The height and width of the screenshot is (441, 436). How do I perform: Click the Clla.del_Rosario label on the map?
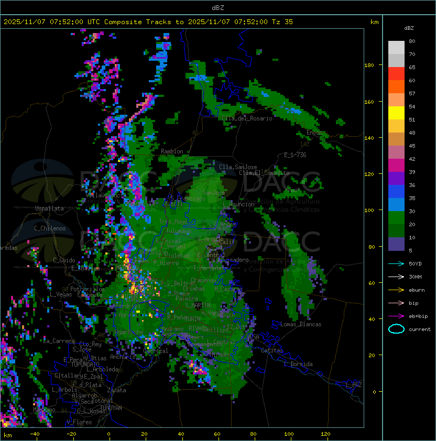[247, 118]
